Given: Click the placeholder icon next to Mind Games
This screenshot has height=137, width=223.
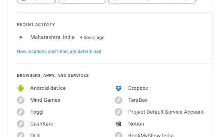Looking at the screenshot, I should (21, 100).
